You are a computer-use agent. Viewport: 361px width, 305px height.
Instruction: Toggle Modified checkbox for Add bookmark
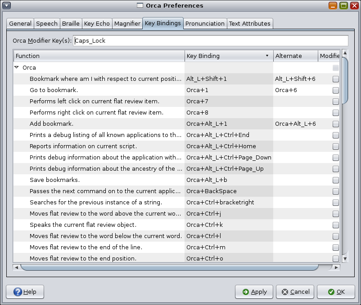336,124
